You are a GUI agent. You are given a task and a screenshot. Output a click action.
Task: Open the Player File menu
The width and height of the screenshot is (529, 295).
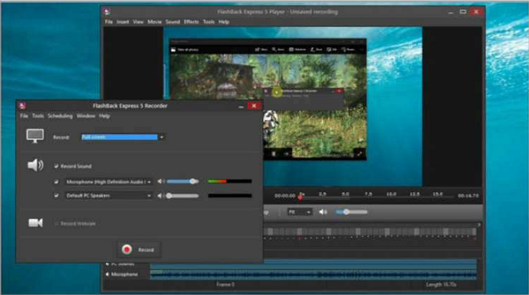point(108,22)
